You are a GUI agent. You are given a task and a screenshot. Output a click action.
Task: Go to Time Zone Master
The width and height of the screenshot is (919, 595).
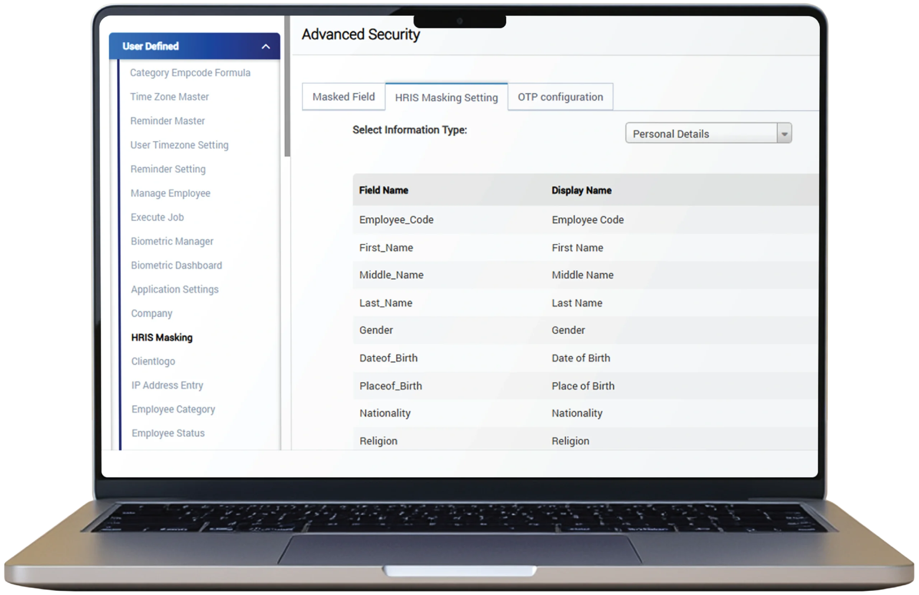click(169, 97)
